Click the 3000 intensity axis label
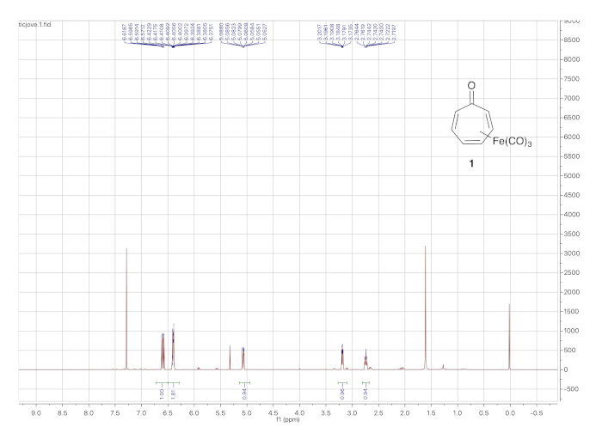The width and height of the screenshot is (602, 433). 572,253
